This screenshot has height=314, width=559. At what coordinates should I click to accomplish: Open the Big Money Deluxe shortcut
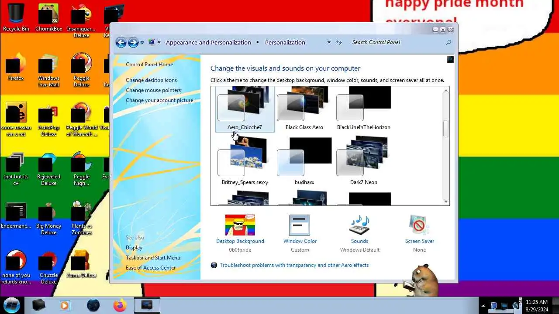tap(48, 218)
